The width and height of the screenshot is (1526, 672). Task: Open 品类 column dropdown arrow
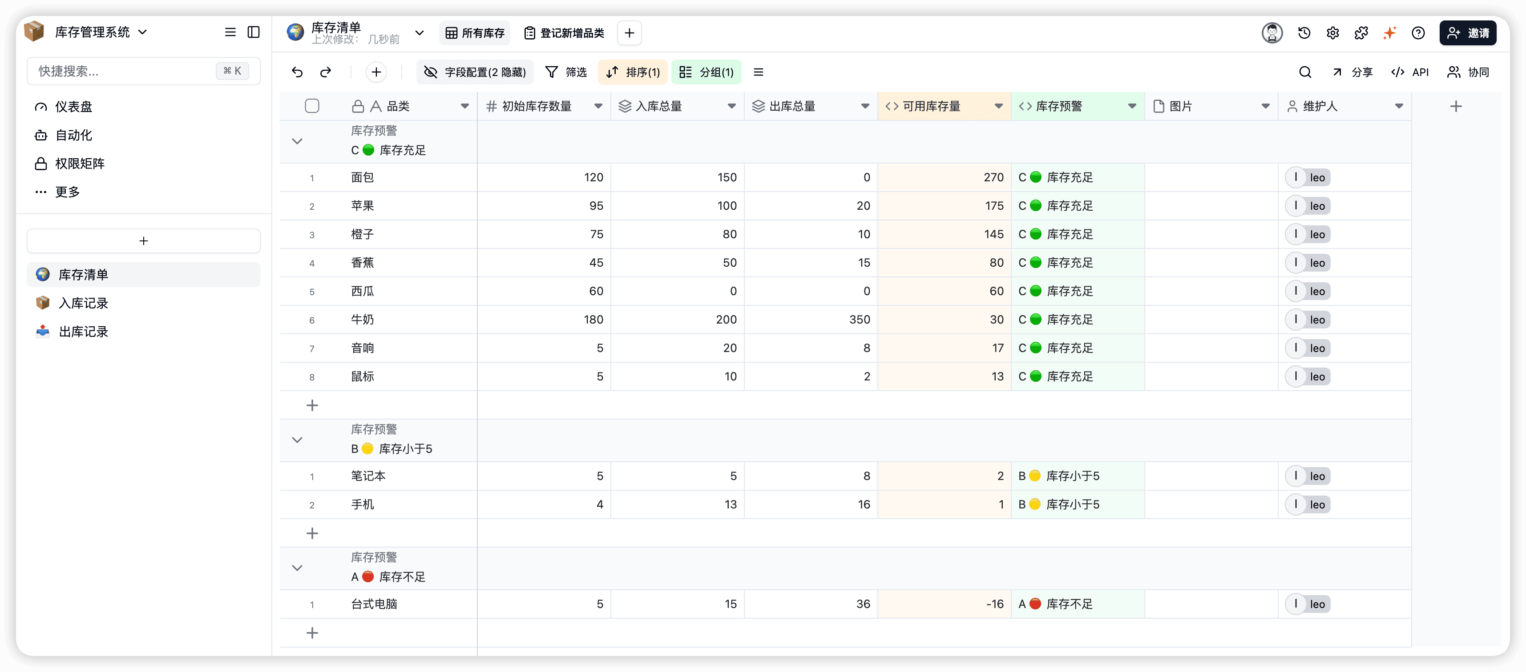pyautogui.click(x=464, y=107)
